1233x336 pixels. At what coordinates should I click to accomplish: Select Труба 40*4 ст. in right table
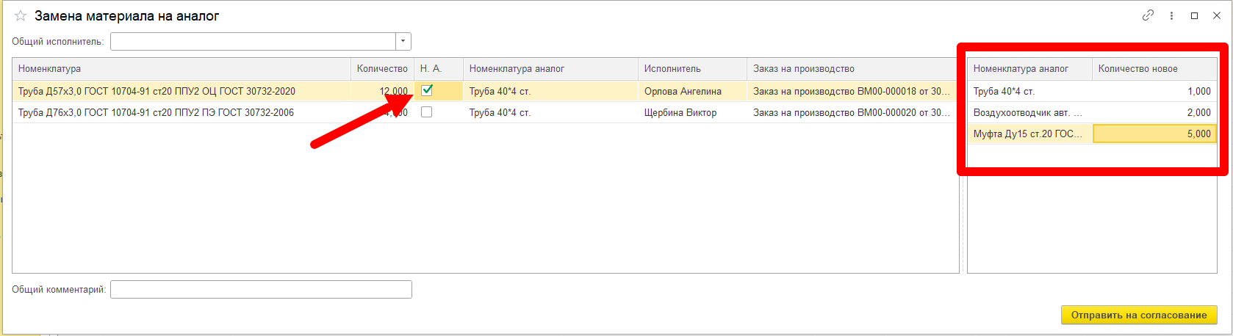(1029, 91)
